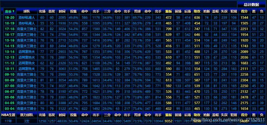Sort by 首发 in the top header row
Screen dimensions: 267x125
(52, 11)
